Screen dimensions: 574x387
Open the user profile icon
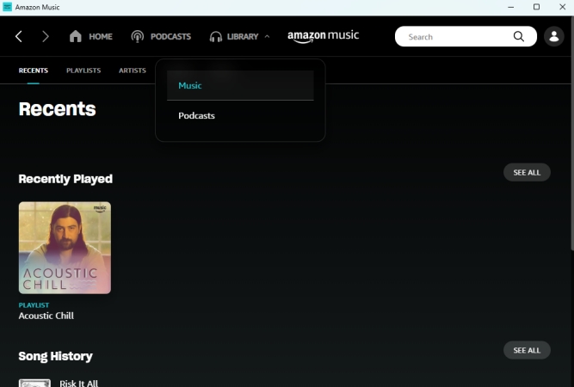[x=554, y=36]
